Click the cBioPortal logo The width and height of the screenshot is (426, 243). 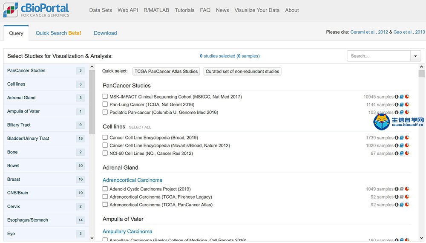[36, 10]
